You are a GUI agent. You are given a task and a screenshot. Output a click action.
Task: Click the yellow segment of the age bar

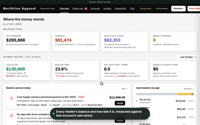pos(184,94)
